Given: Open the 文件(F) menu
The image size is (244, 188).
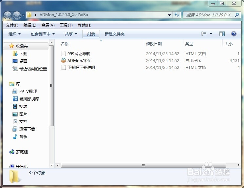Looking at the screenshot, I should (12, 25).
